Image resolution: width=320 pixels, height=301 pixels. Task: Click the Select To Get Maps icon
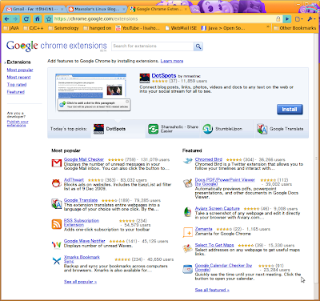tap(187, 248)
